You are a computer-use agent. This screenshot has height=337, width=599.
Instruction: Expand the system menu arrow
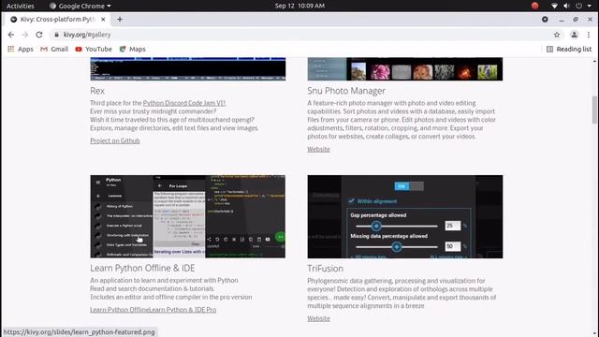click(x=589, y=6)
